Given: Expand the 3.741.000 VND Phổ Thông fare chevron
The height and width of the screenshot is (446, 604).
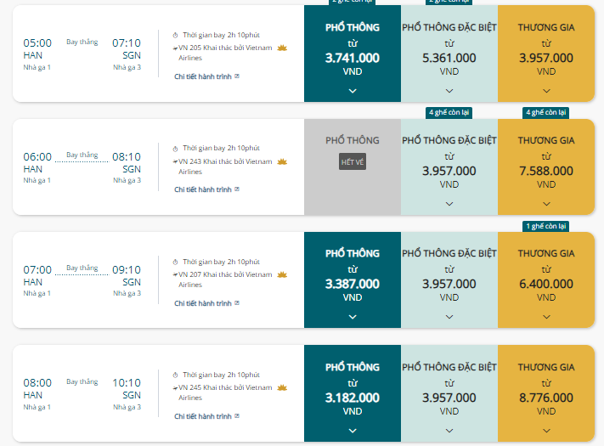Looking at the screenshot, I should pos(353,90).
